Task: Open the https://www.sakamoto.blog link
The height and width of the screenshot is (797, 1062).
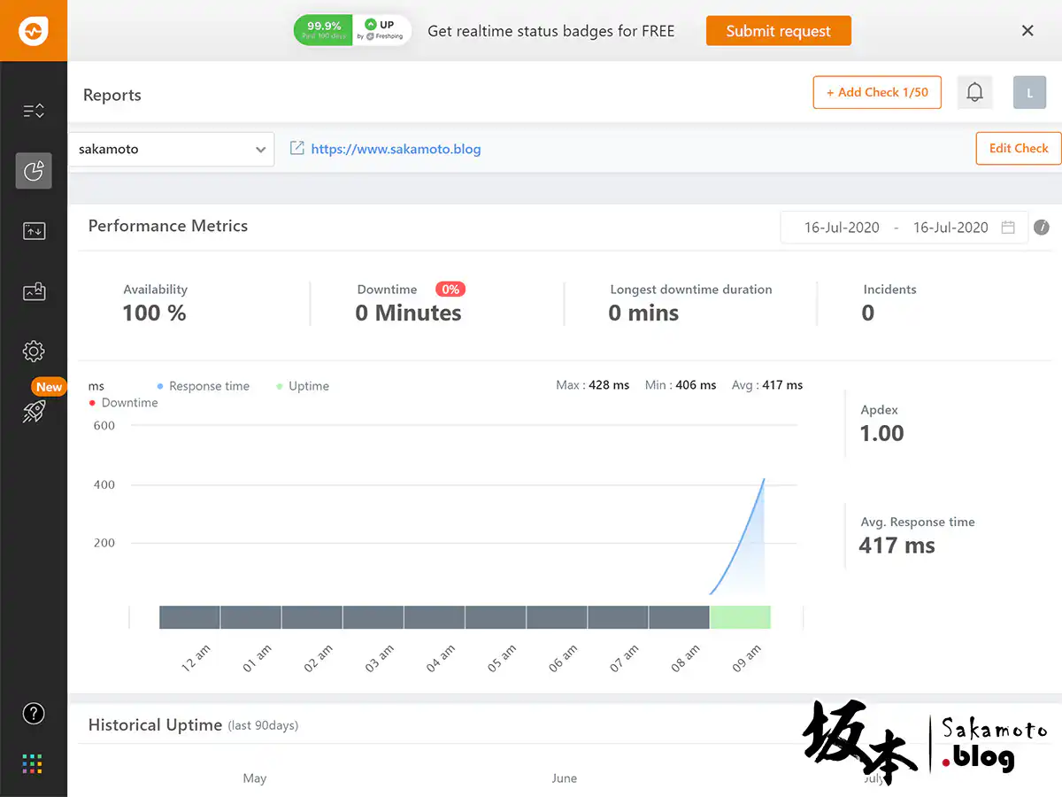Action: [396, 149]
